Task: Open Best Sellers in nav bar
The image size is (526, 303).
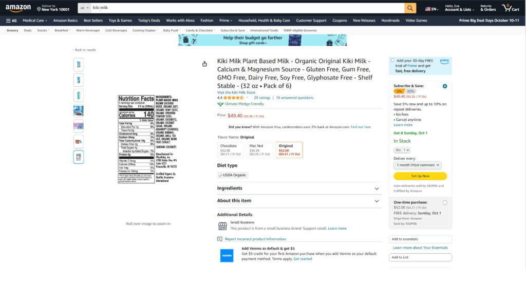Action: 93,21
